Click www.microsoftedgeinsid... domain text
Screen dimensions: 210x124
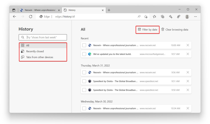click(x=153, y=54)
